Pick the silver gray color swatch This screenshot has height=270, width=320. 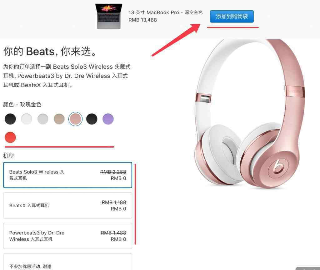tap(43, 119)
